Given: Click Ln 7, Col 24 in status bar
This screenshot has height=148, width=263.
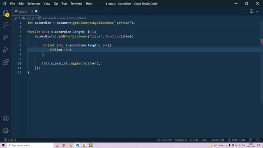Looking at the screenshot, I should click(164, 140).
